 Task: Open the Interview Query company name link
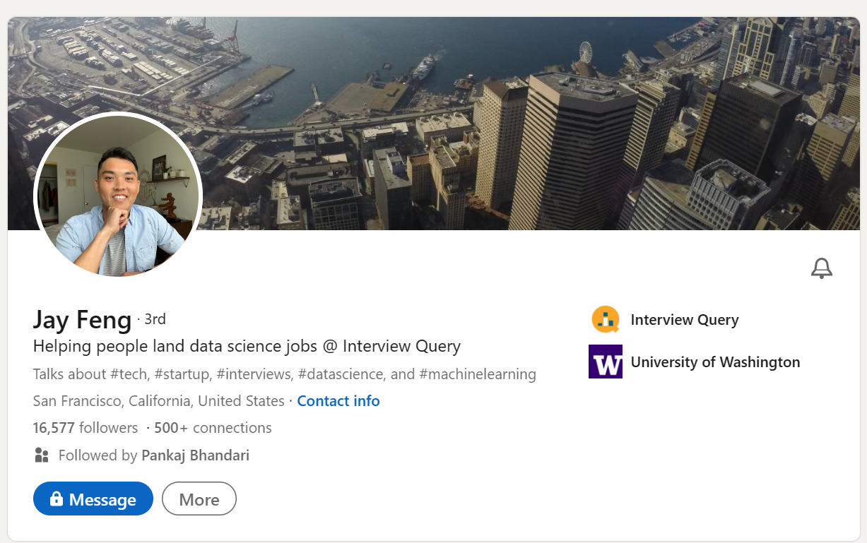(x=684, y=320)
